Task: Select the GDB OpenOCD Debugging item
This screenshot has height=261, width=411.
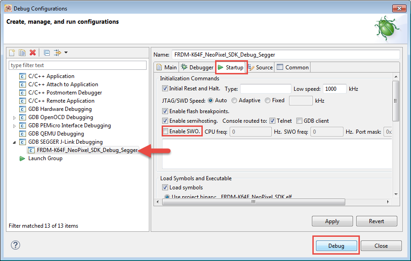Action: pos(60,117)
